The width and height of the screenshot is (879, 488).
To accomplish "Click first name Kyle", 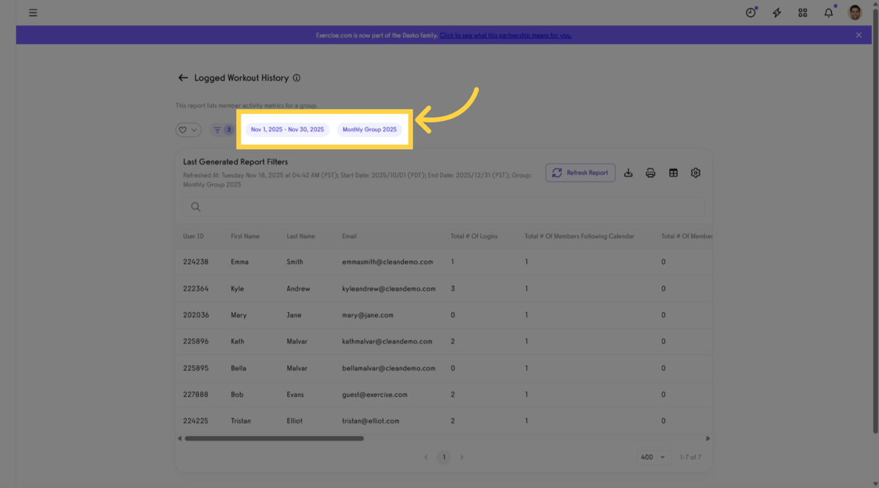I will pyautogui.click(x=237, y=289).
